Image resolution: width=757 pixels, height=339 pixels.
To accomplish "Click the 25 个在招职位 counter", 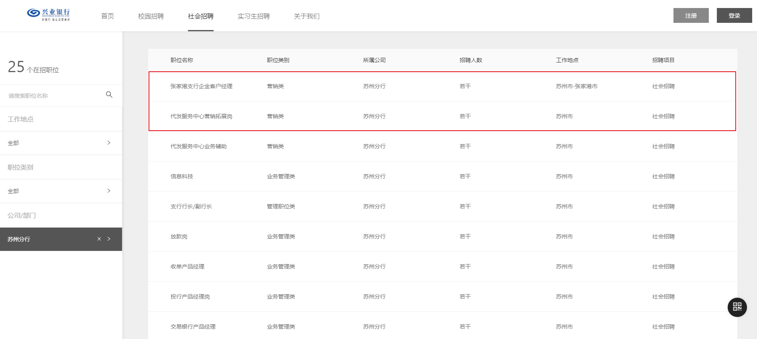I will [x=33, y=67].
